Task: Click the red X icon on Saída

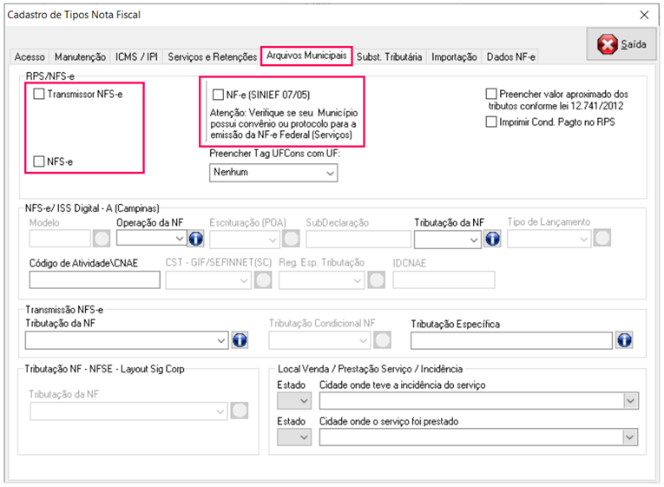Action: 608,45
